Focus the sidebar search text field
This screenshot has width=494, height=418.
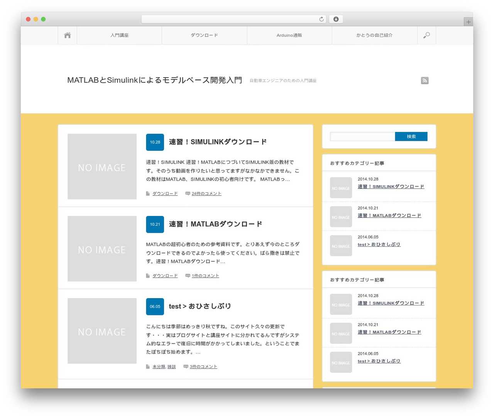coord(362,137)
